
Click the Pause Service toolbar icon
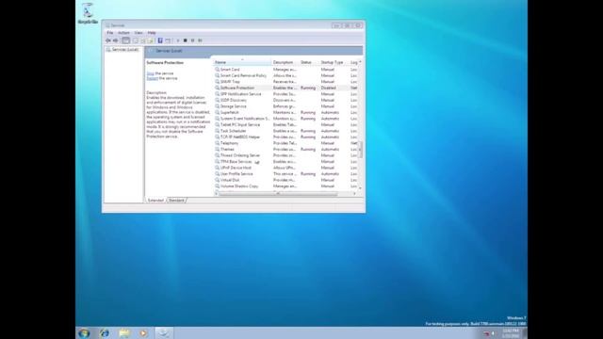point(192,40)
